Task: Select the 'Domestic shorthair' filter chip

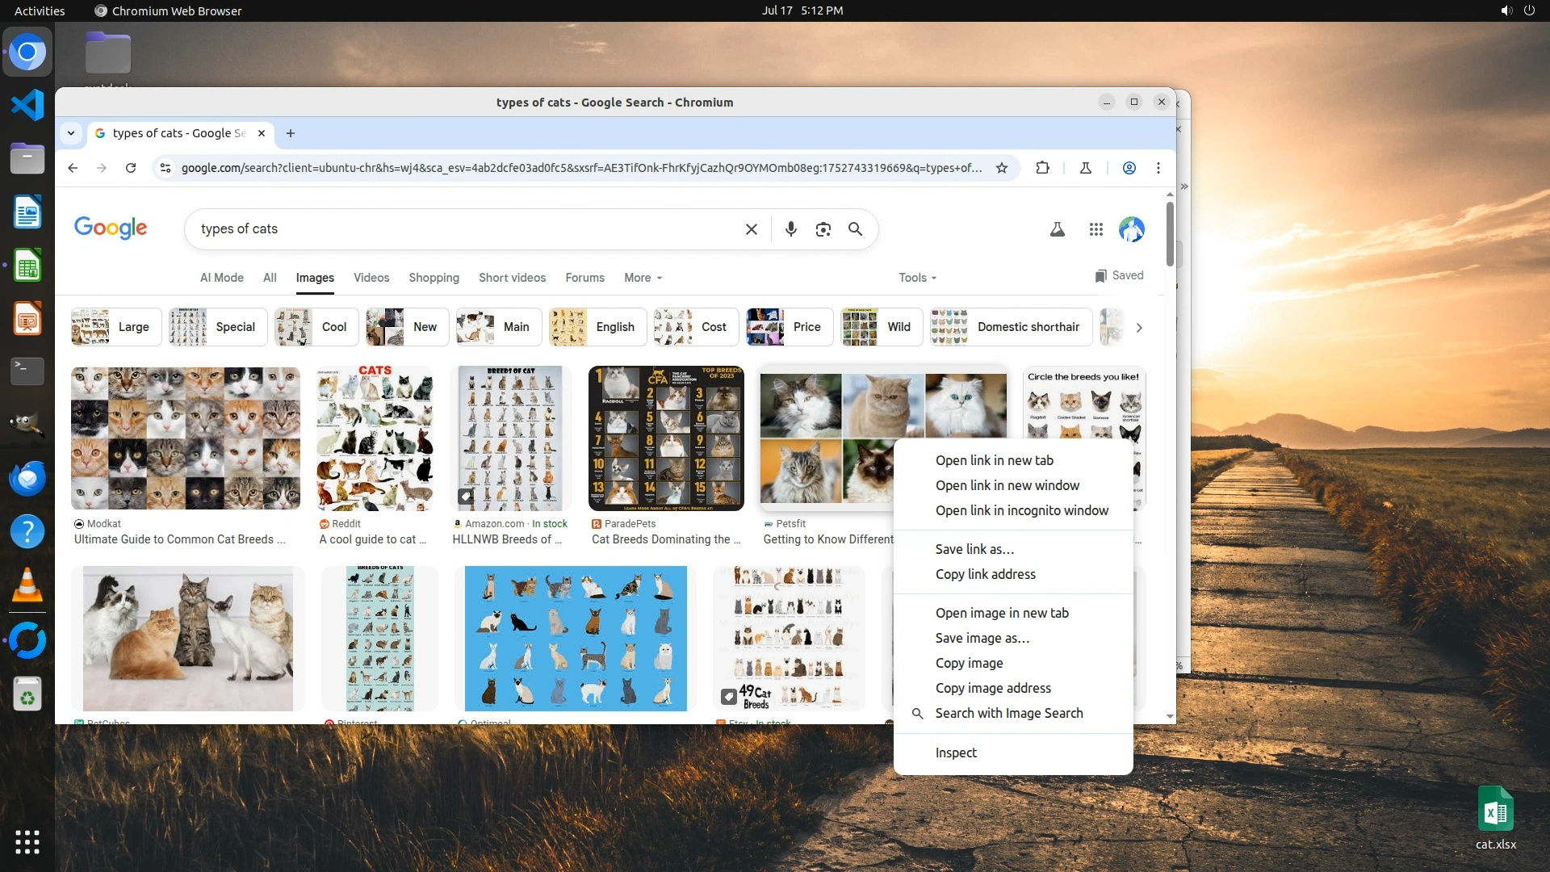Action: coord(1011,327)
